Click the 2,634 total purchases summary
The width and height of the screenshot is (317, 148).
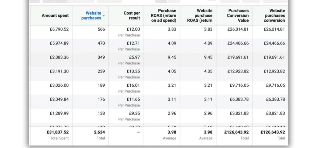99,132
